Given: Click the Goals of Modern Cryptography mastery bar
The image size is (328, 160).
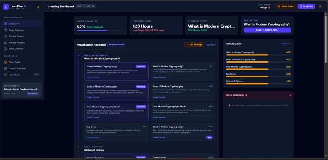Looking at the screenshot, I should point(258,62).
